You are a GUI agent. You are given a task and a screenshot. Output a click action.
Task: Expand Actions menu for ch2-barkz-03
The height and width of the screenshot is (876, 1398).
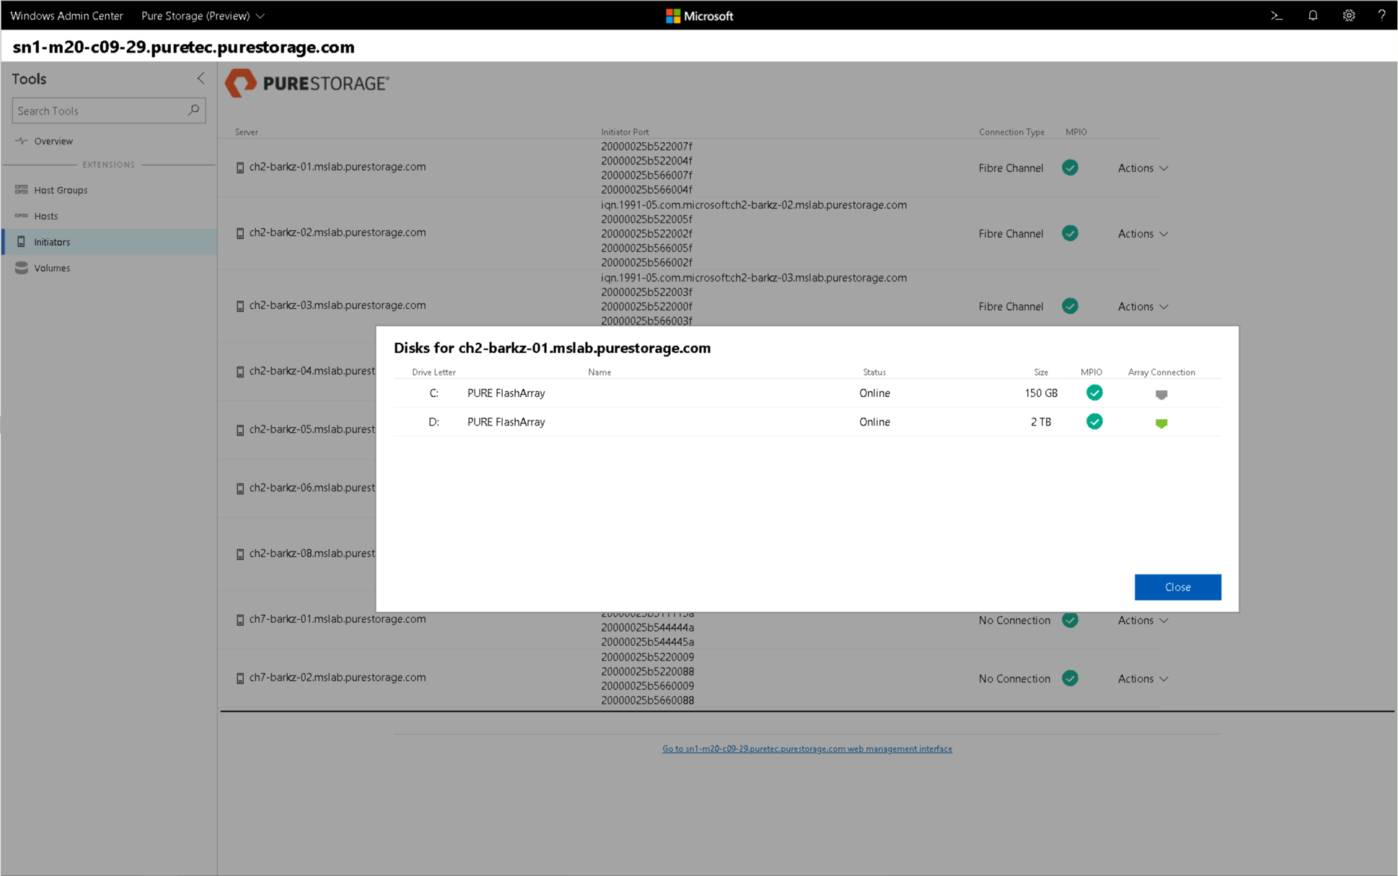[1139, 306]
